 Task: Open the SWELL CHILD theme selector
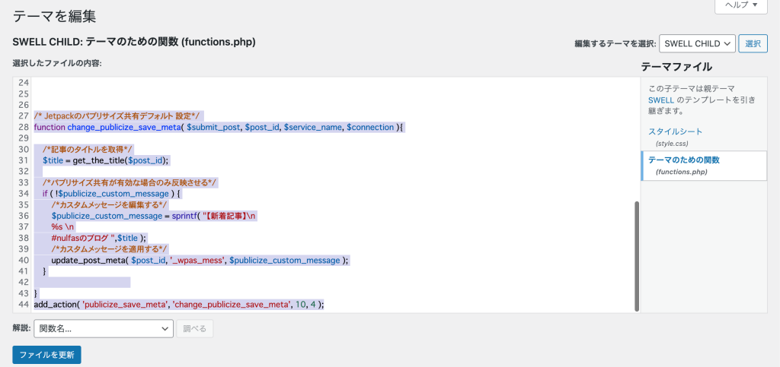(698, 43)
